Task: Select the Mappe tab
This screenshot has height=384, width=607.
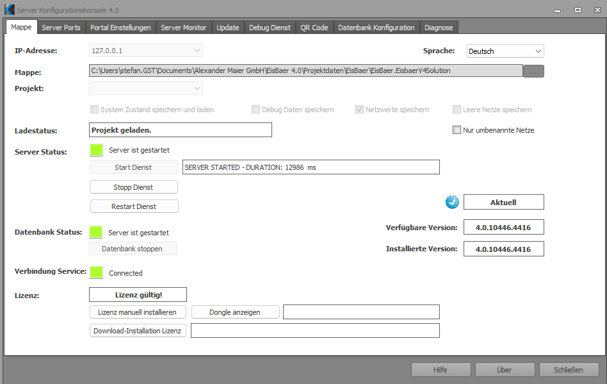Action: click(x=21, y=27)
